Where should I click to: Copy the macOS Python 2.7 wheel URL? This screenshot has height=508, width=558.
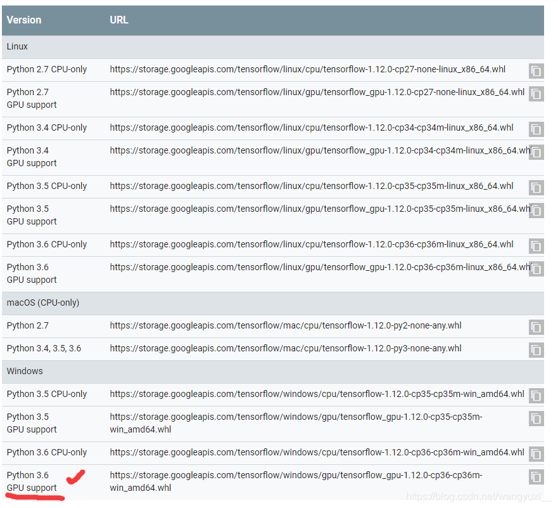(x=536, y=327)
